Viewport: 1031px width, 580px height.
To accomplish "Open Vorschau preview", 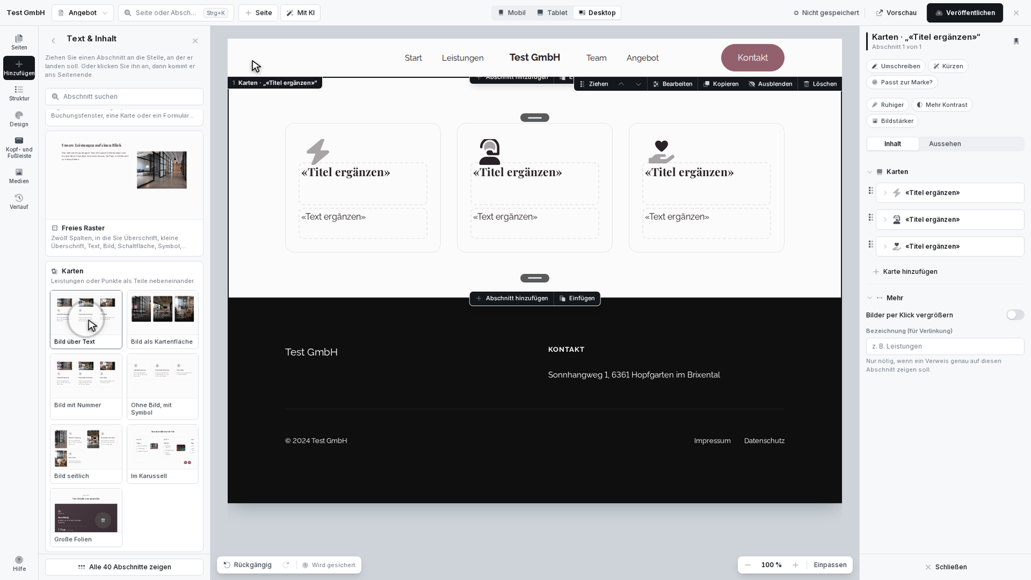I will 896,13.
